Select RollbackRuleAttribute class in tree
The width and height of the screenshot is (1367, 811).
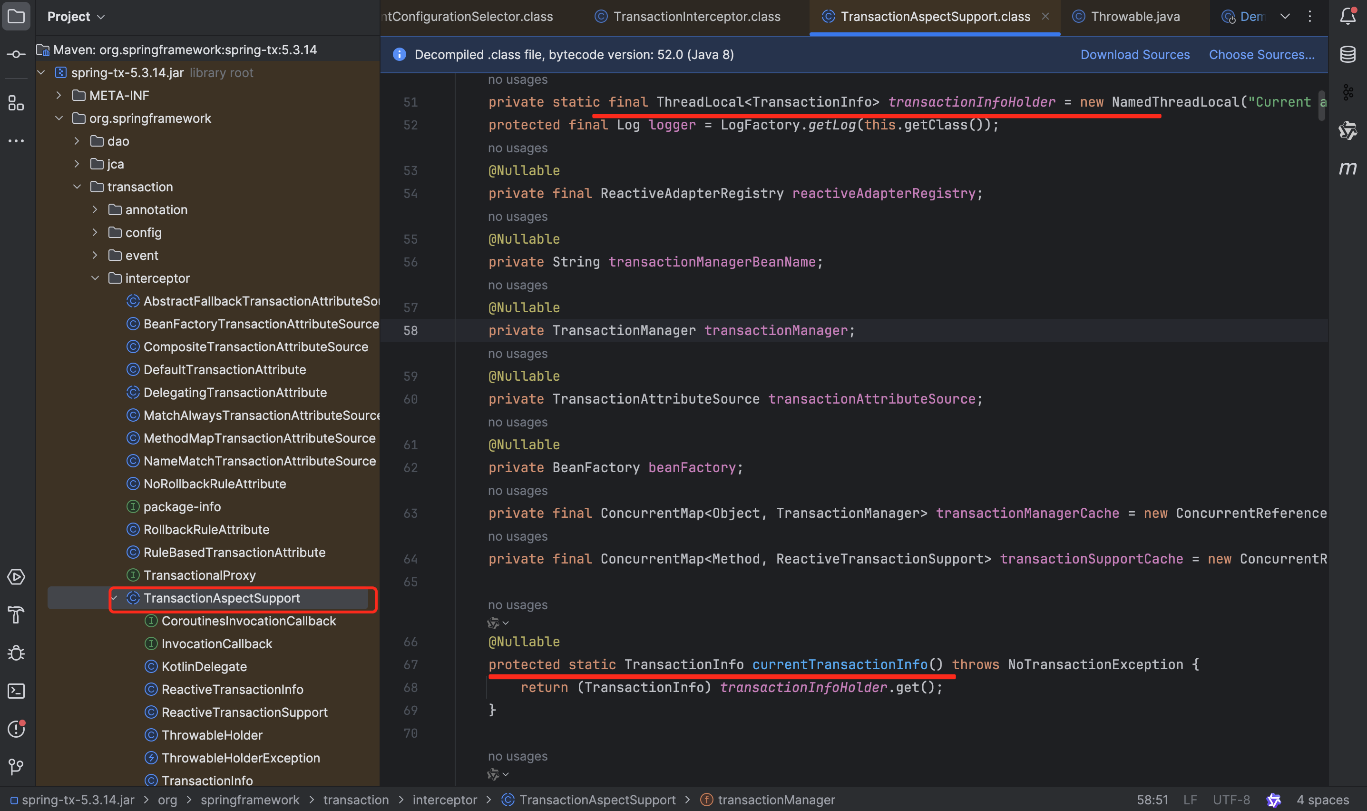(x=206, y=530)
